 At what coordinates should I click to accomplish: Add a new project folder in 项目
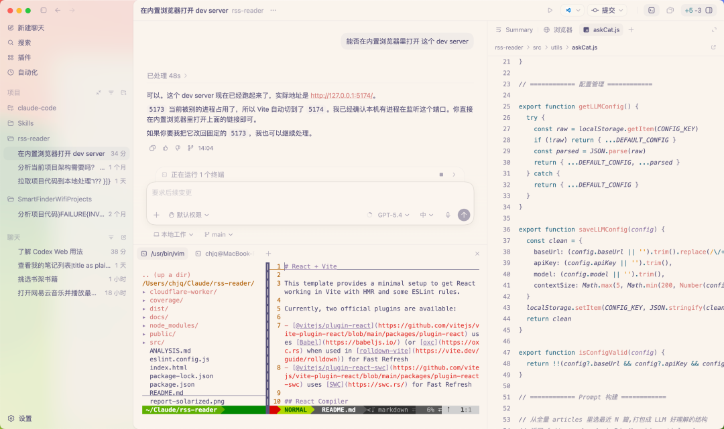pos(124,92)
